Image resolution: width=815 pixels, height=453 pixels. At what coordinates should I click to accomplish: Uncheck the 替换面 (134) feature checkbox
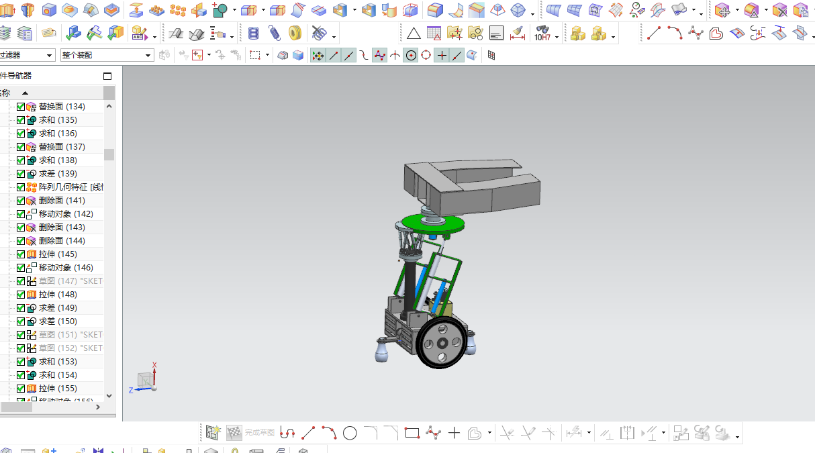(x=21, y=107)
